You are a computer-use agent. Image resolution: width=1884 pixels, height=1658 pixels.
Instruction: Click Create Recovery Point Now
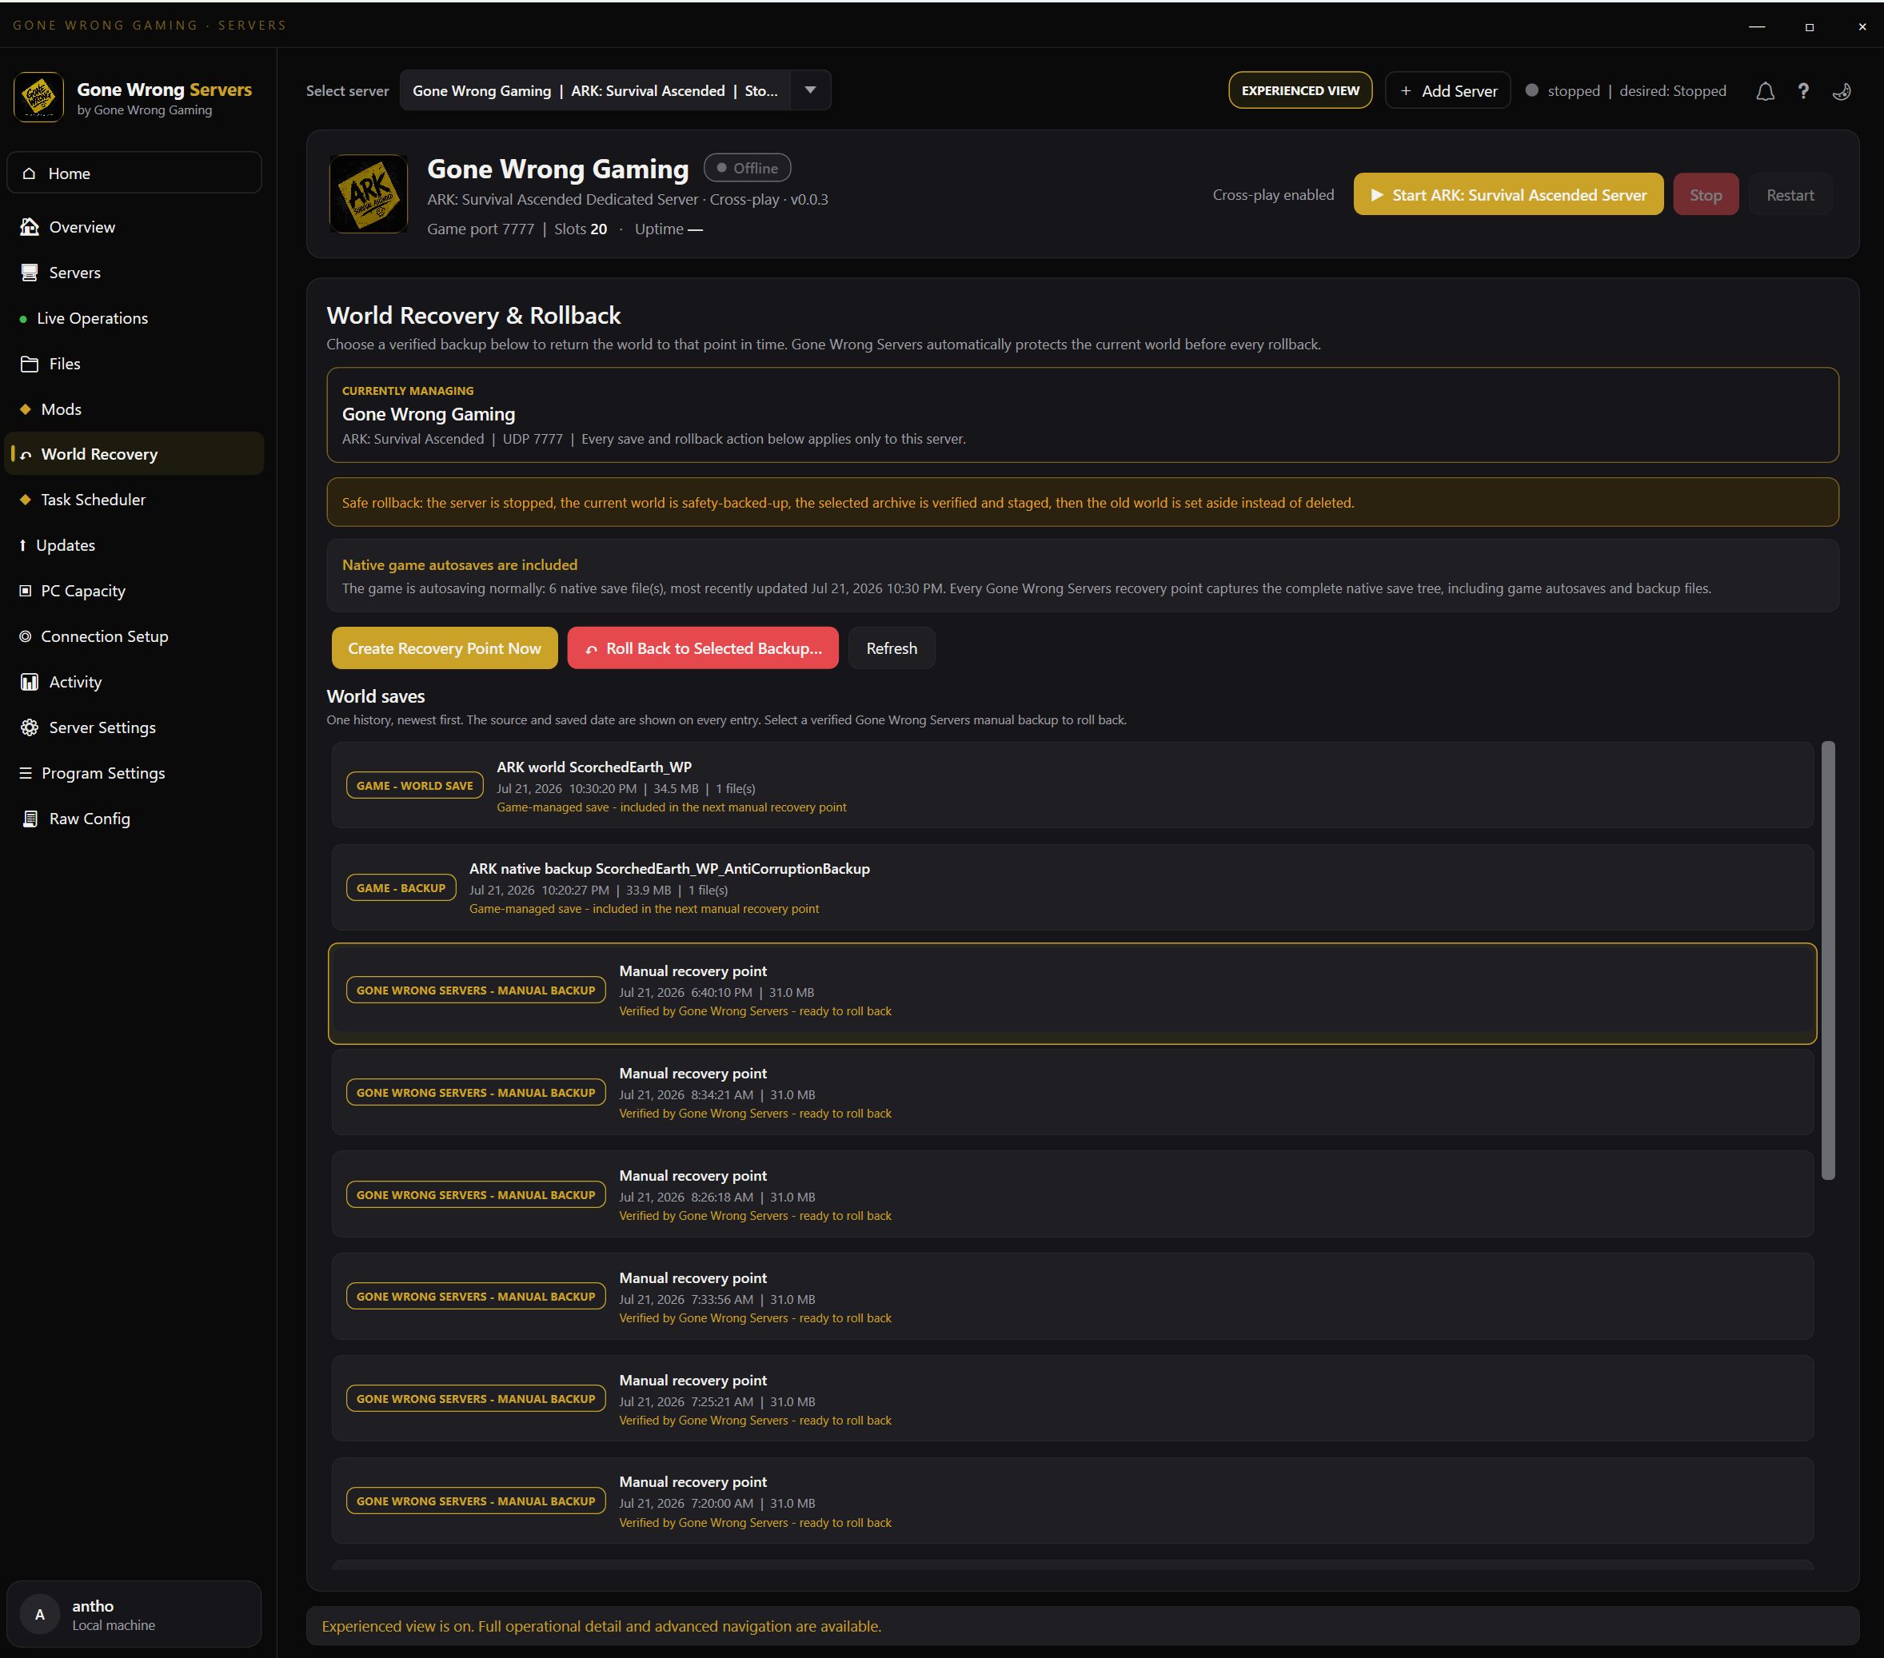point(445,648)
